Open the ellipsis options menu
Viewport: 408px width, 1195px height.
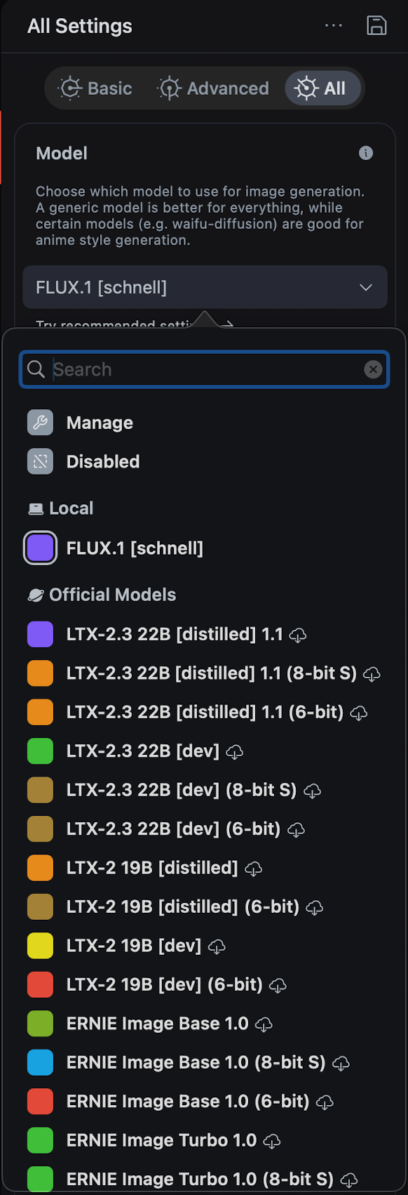(x=334, y=25)
